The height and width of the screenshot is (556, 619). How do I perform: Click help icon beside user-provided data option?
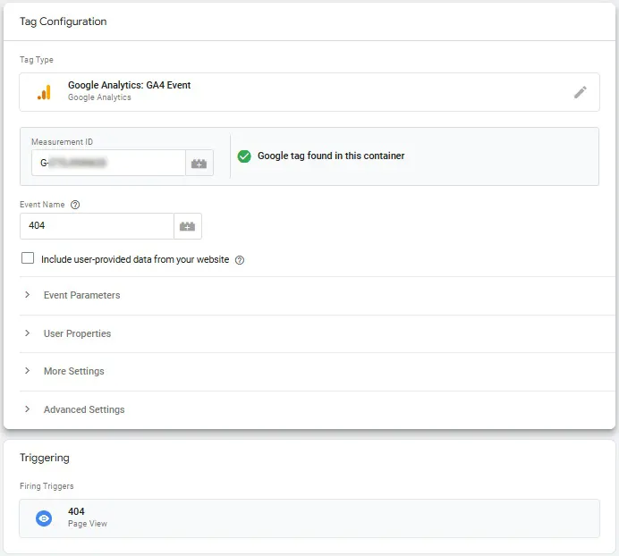[240, 260]
